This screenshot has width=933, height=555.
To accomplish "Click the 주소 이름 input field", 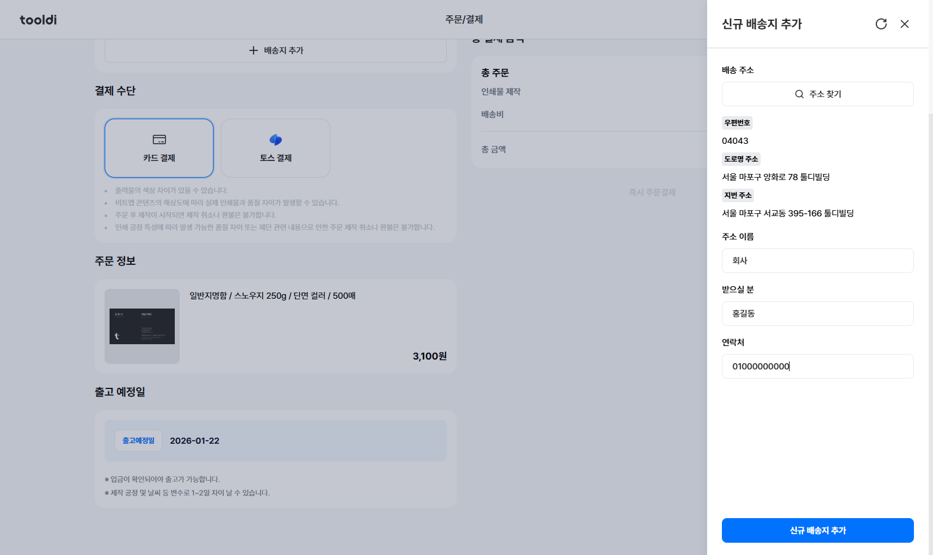I will (x=817, y=261).
